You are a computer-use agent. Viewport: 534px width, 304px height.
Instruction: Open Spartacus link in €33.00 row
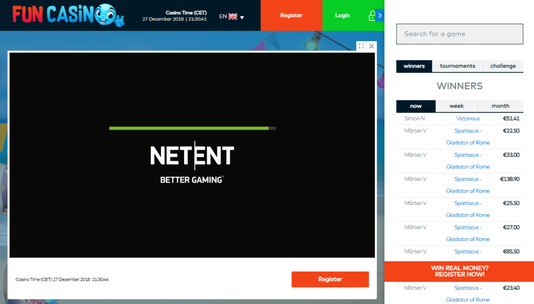pyautogui.click(x=468, y=161)
